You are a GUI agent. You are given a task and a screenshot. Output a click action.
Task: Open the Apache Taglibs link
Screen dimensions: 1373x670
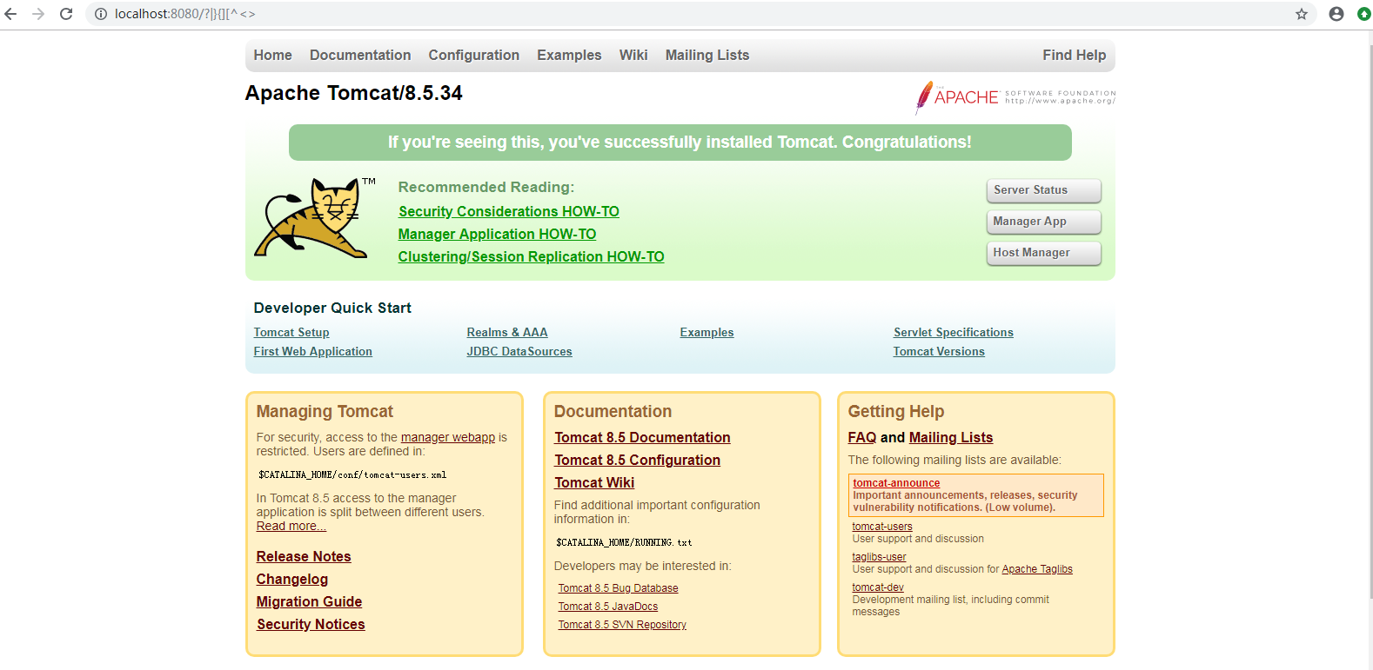(x=1037, y=569)
